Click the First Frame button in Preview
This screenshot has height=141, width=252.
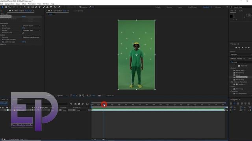click(236, 48)
